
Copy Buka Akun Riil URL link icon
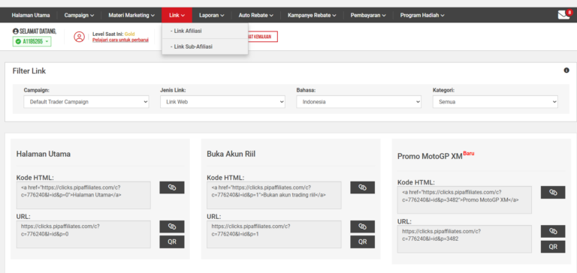click(362, 226)
